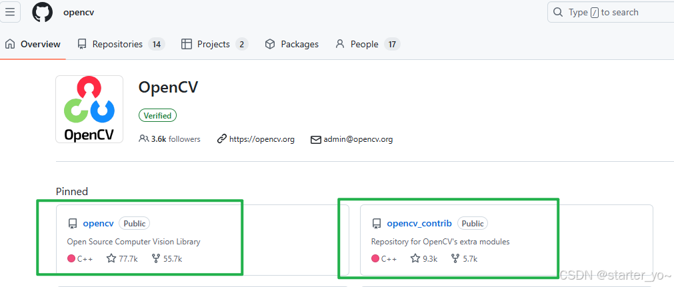The image size is (674, 287).
Task: Select the Overview tab
Action: click(x=33, y=44)
